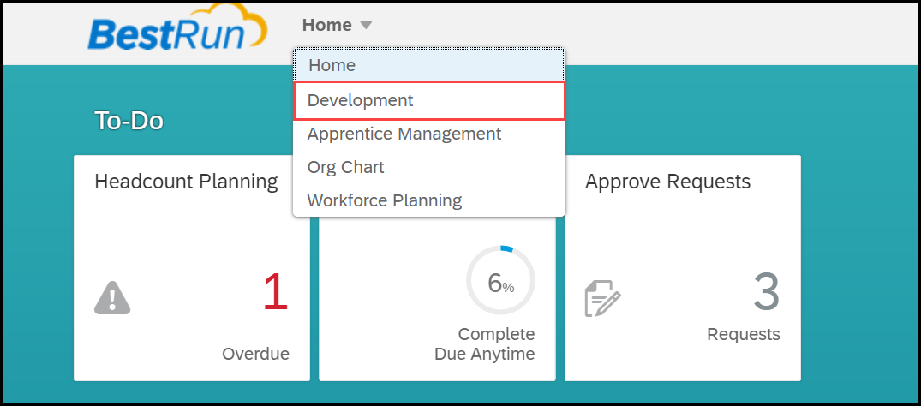Click the Requests label on approval tile
The image size is (921, 406).
click(x=744, y=334)
